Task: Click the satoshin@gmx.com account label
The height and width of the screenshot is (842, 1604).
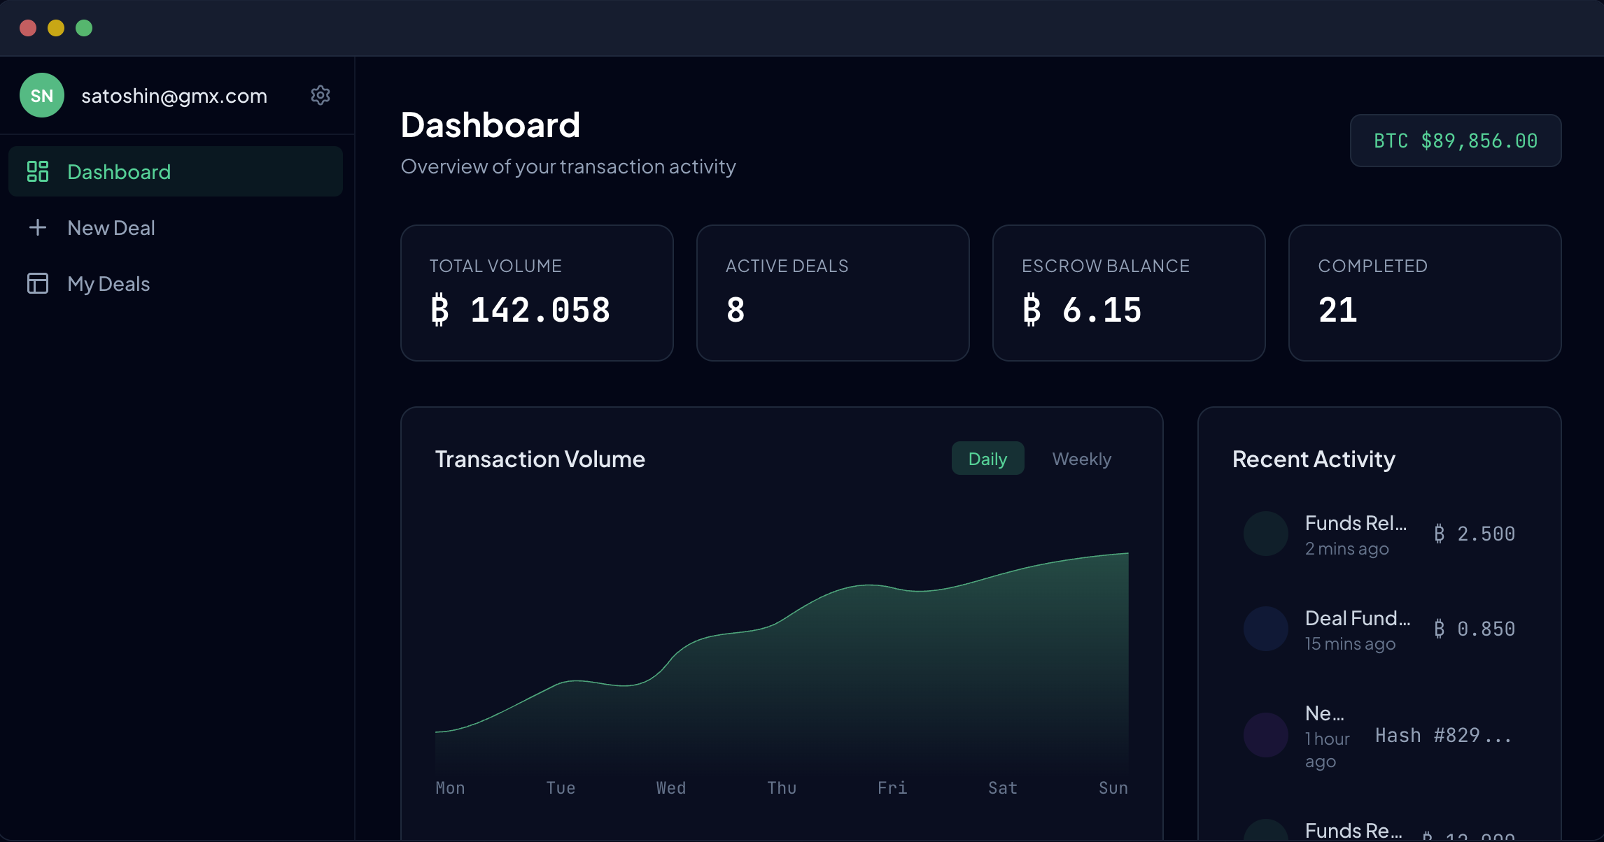Action: (174, 96)
